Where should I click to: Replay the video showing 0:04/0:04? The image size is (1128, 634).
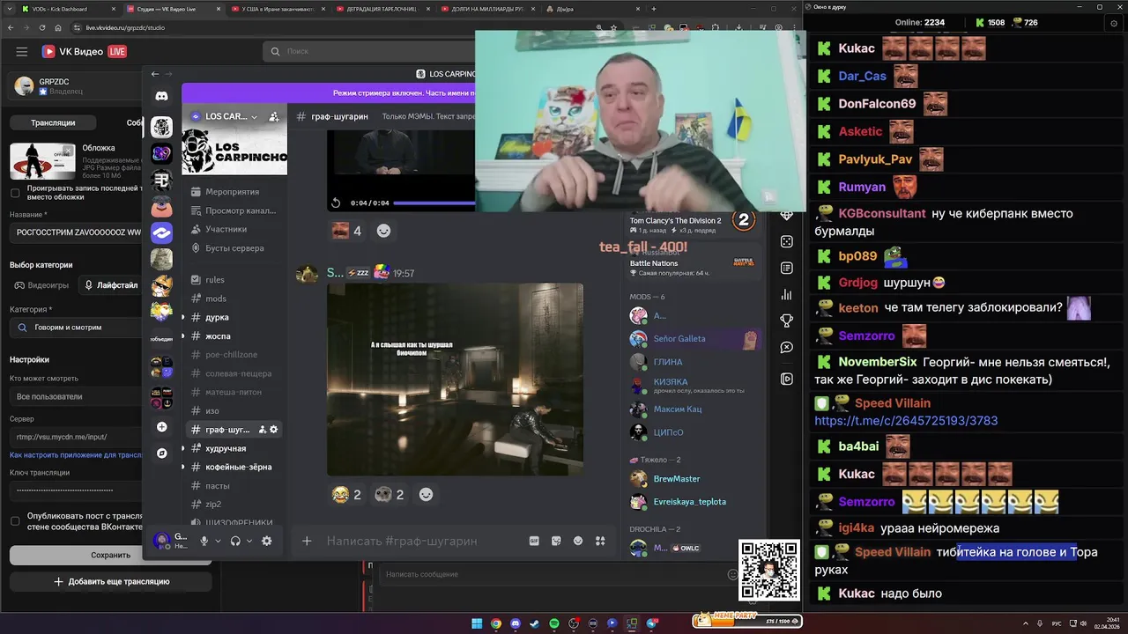point(336,203)
